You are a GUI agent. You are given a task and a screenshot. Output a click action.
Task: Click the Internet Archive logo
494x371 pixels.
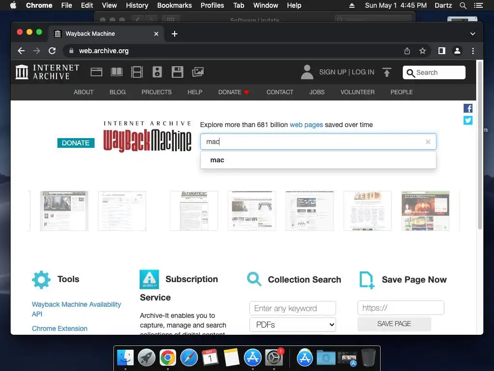47,72
